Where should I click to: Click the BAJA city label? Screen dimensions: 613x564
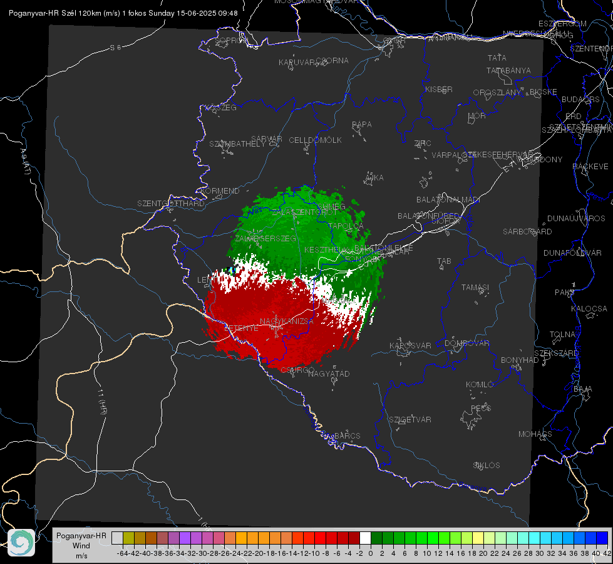[x=583, y=389]
